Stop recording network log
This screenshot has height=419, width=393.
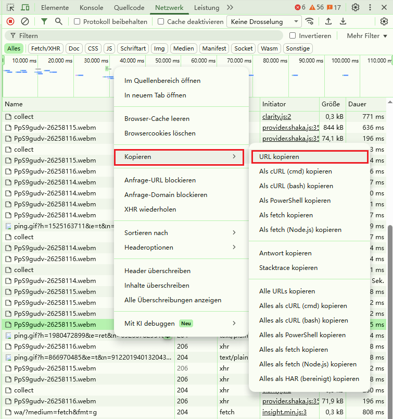pos(10,21)
